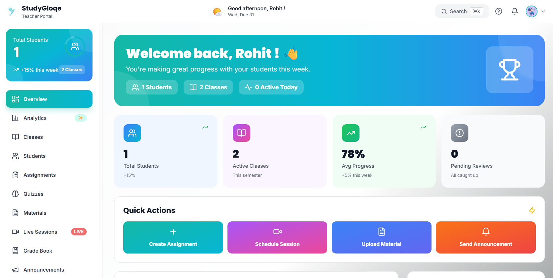Click the 'This semester' text
The height and width of the screenshot is (278, 553).
pyautogui.click(x=247, y=175)
